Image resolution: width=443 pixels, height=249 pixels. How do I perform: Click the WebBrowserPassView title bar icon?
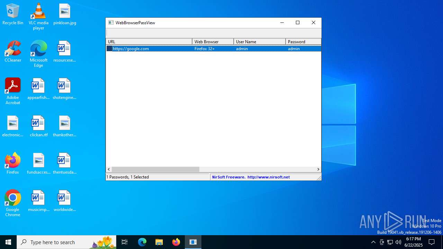[111, 22]
